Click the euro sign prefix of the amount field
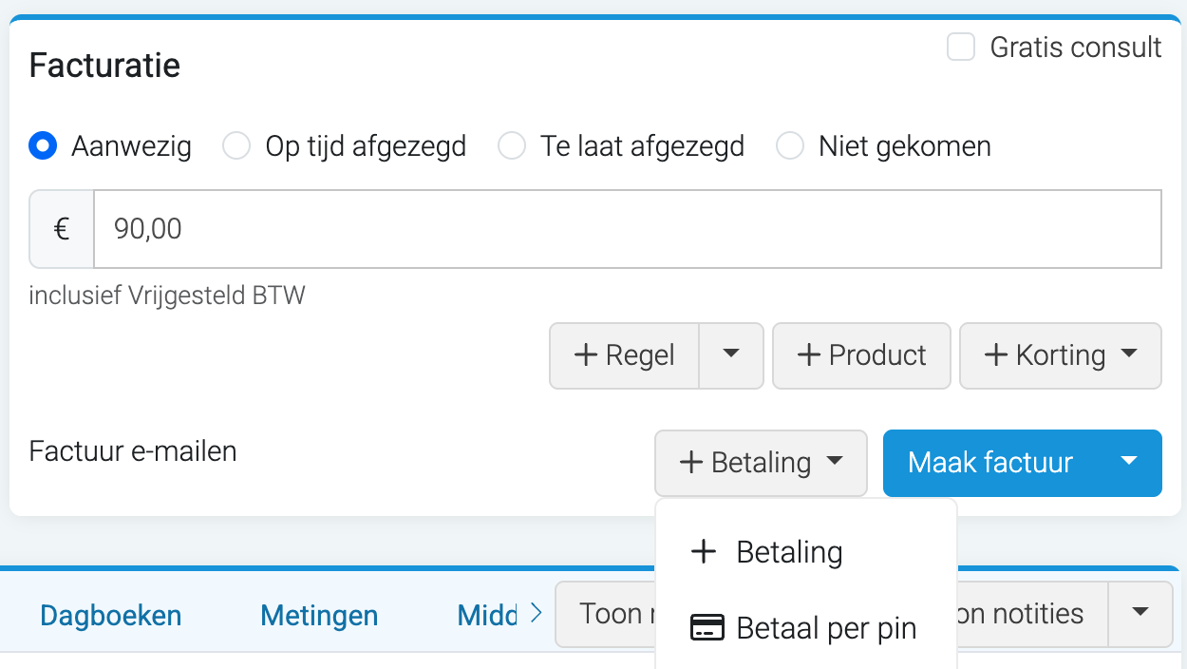The height and width of the screenshot is (669, 1187). tap(62, 229)
